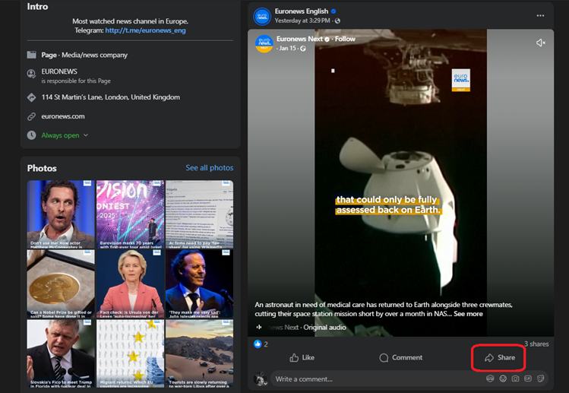The height and width of the screenshot is (393, 569).
Task: Insert an emoji in the comment box
Action: [x=503, y=379]
